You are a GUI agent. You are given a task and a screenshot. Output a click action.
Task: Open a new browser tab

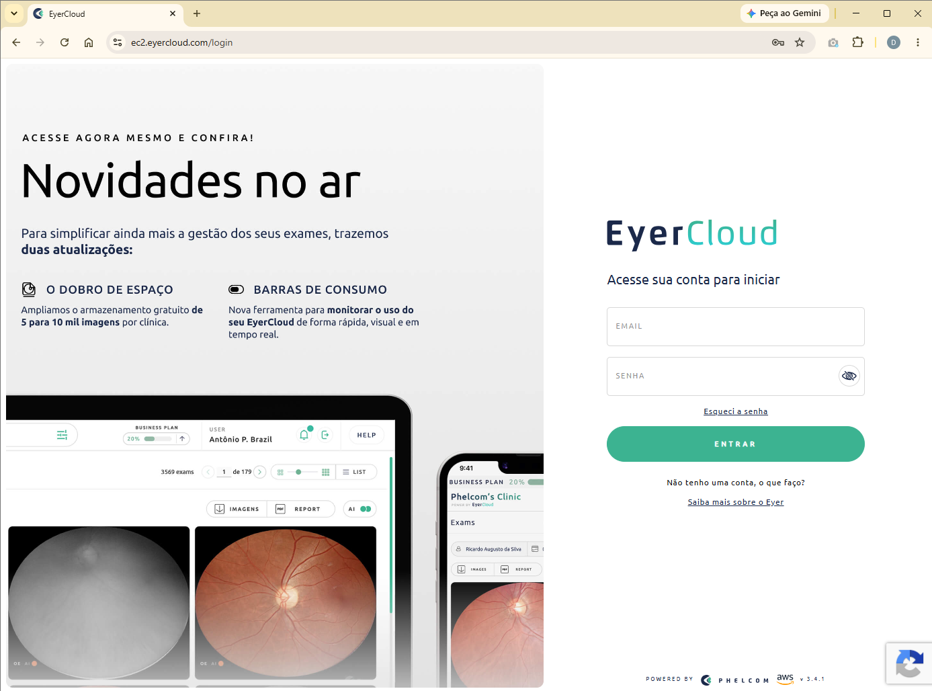point(197,13)
